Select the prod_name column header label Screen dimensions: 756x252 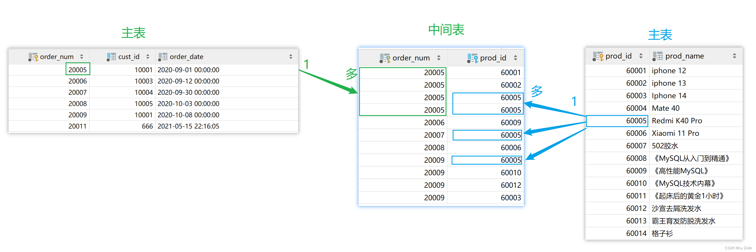[x=684, y=56]
